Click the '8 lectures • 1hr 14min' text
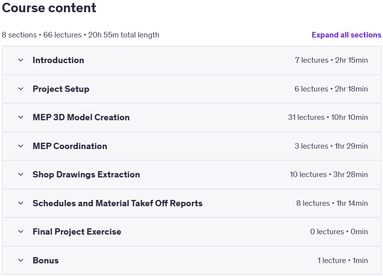This screenshot has width=383, height=276. 332,203
